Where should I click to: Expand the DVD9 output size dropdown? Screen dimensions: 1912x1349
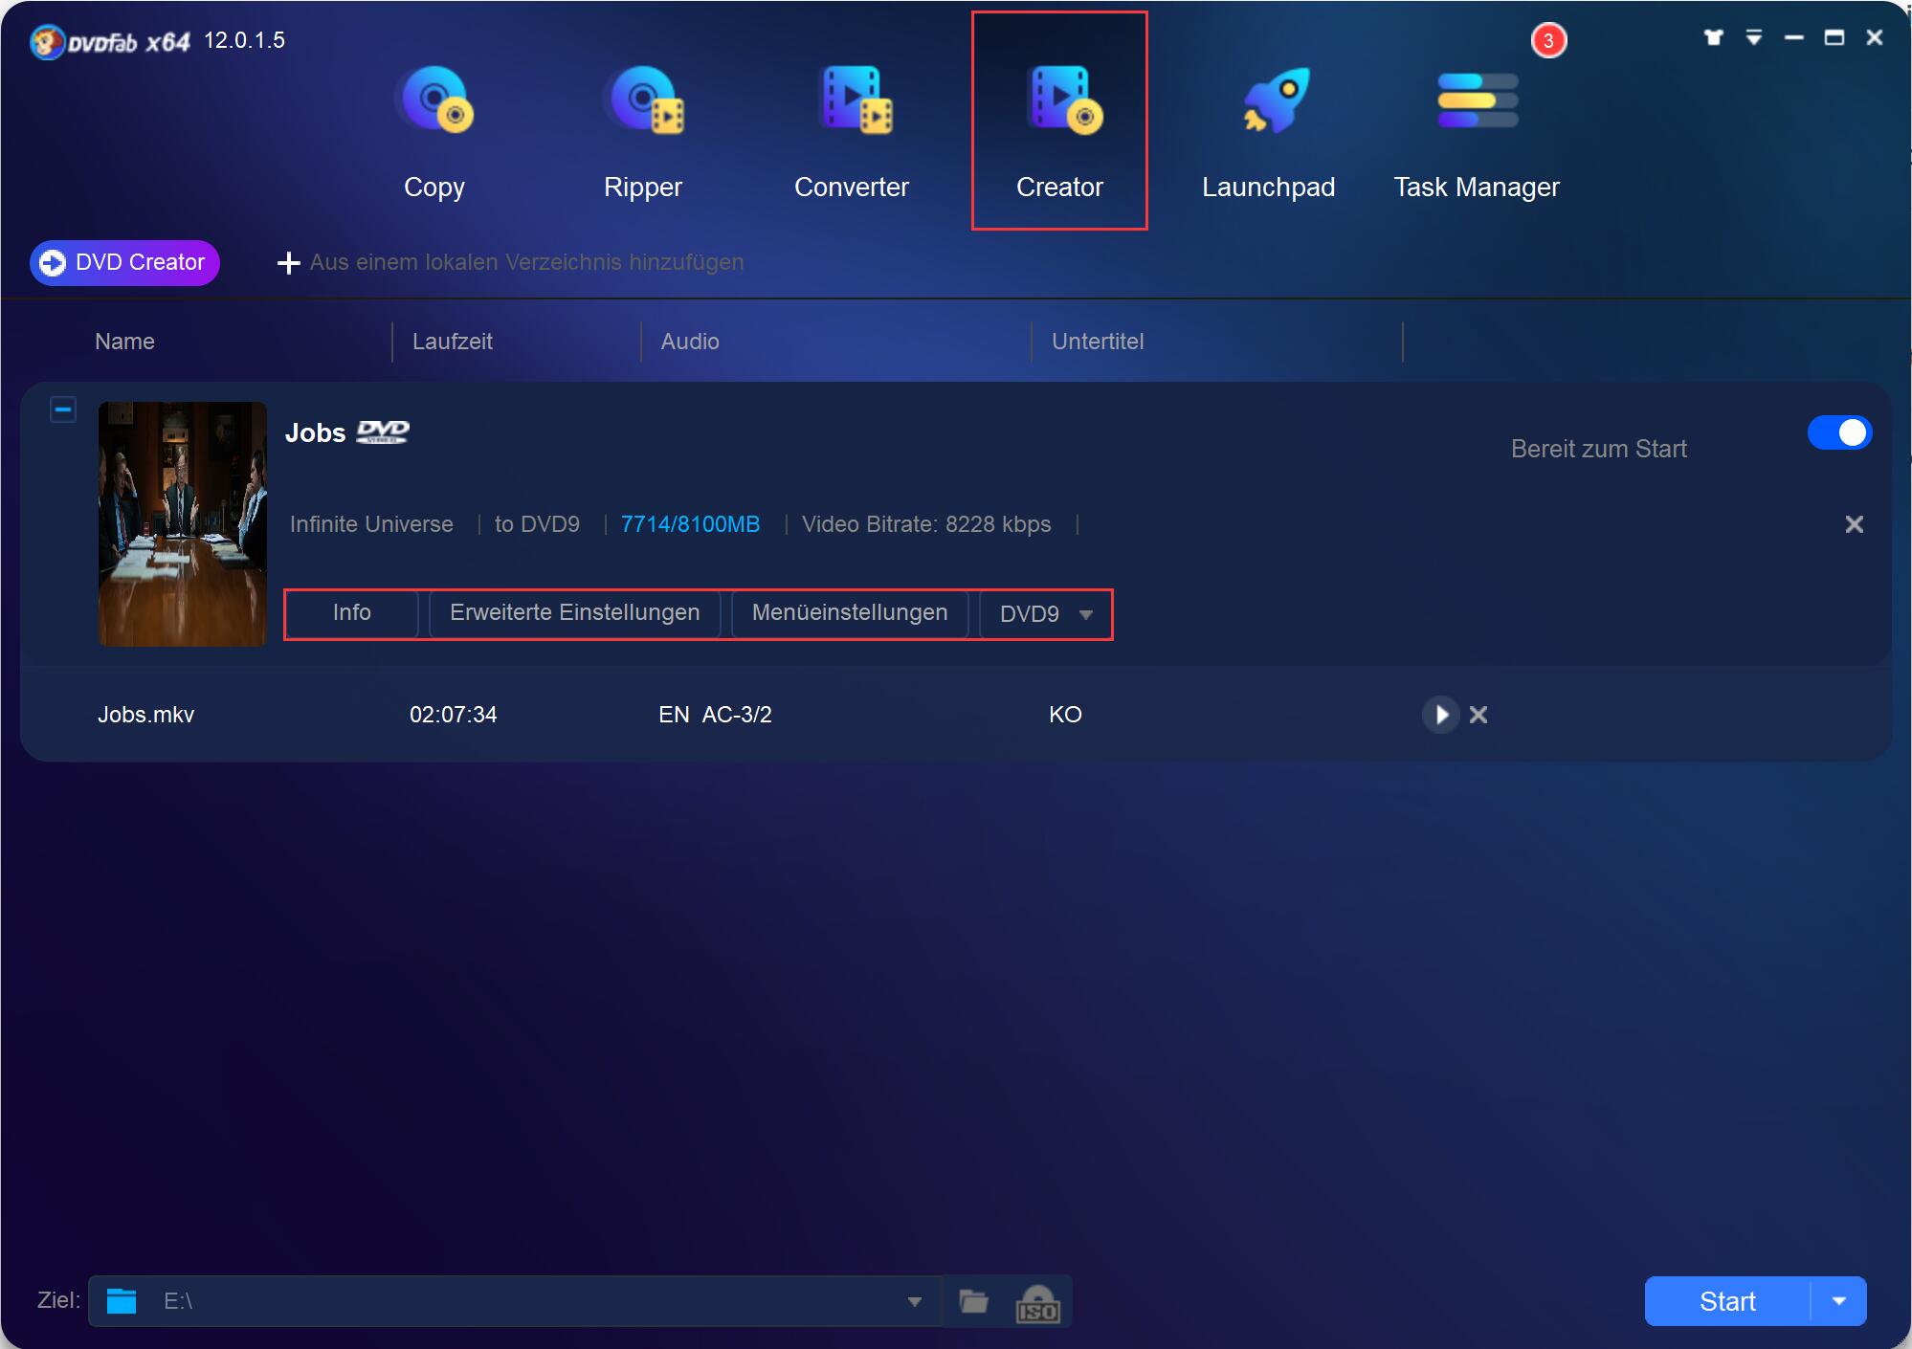coord(1046,614)
